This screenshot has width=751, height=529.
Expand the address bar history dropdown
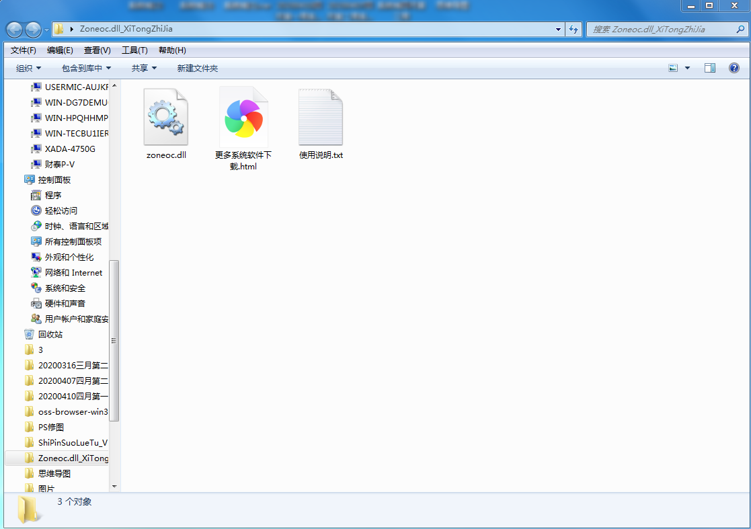(558, 29)
